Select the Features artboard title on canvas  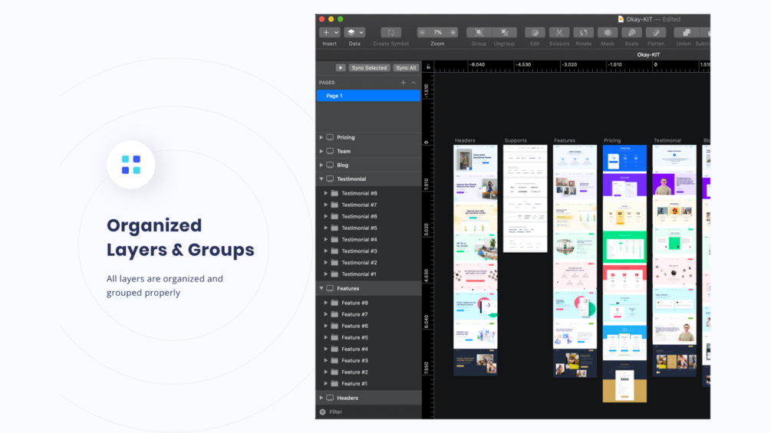point(565,140)
